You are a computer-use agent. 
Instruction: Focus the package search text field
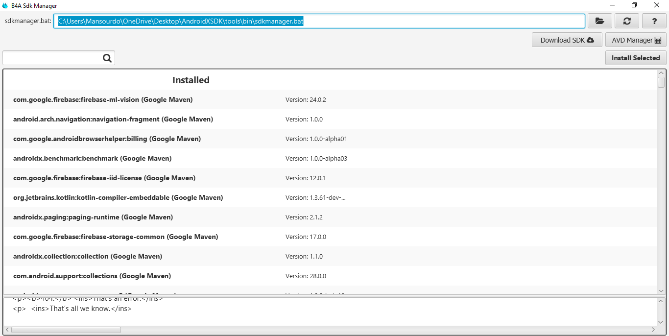(x=51, y=58)
